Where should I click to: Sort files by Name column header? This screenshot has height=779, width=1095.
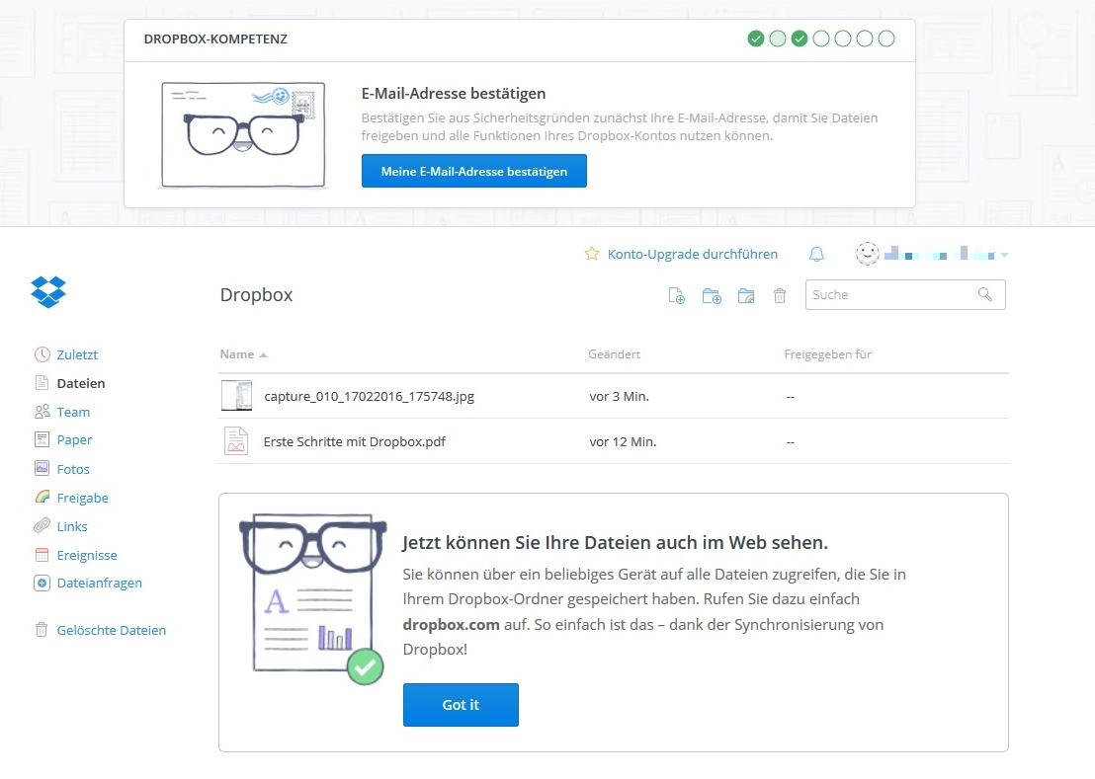[237, 354]
